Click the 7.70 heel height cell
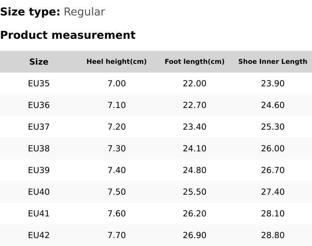The height and width of the screenshot is (246, 312). (x=116, y=235)
